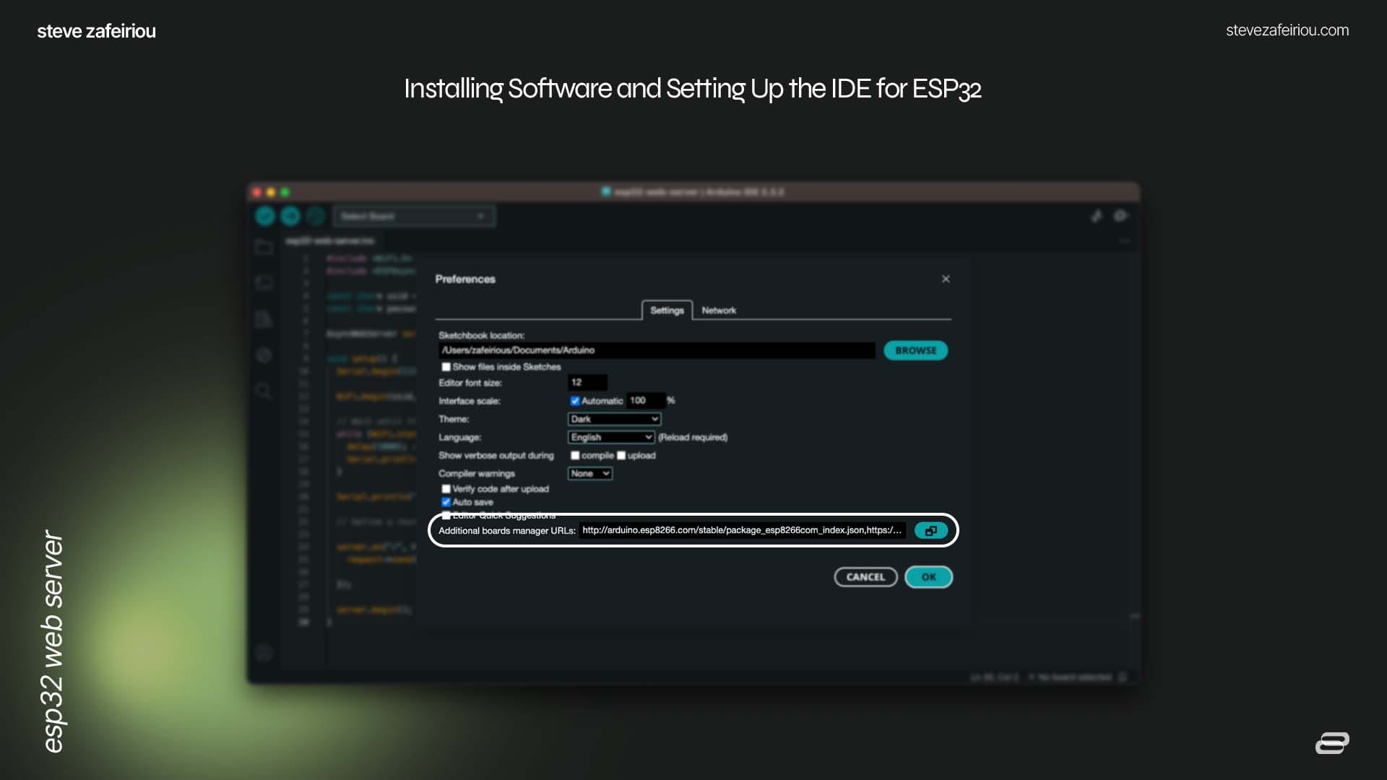Viewport: 1387px width, 780px height.
Task: Click the user account icon in sidebar
Action: click(264, 653)
